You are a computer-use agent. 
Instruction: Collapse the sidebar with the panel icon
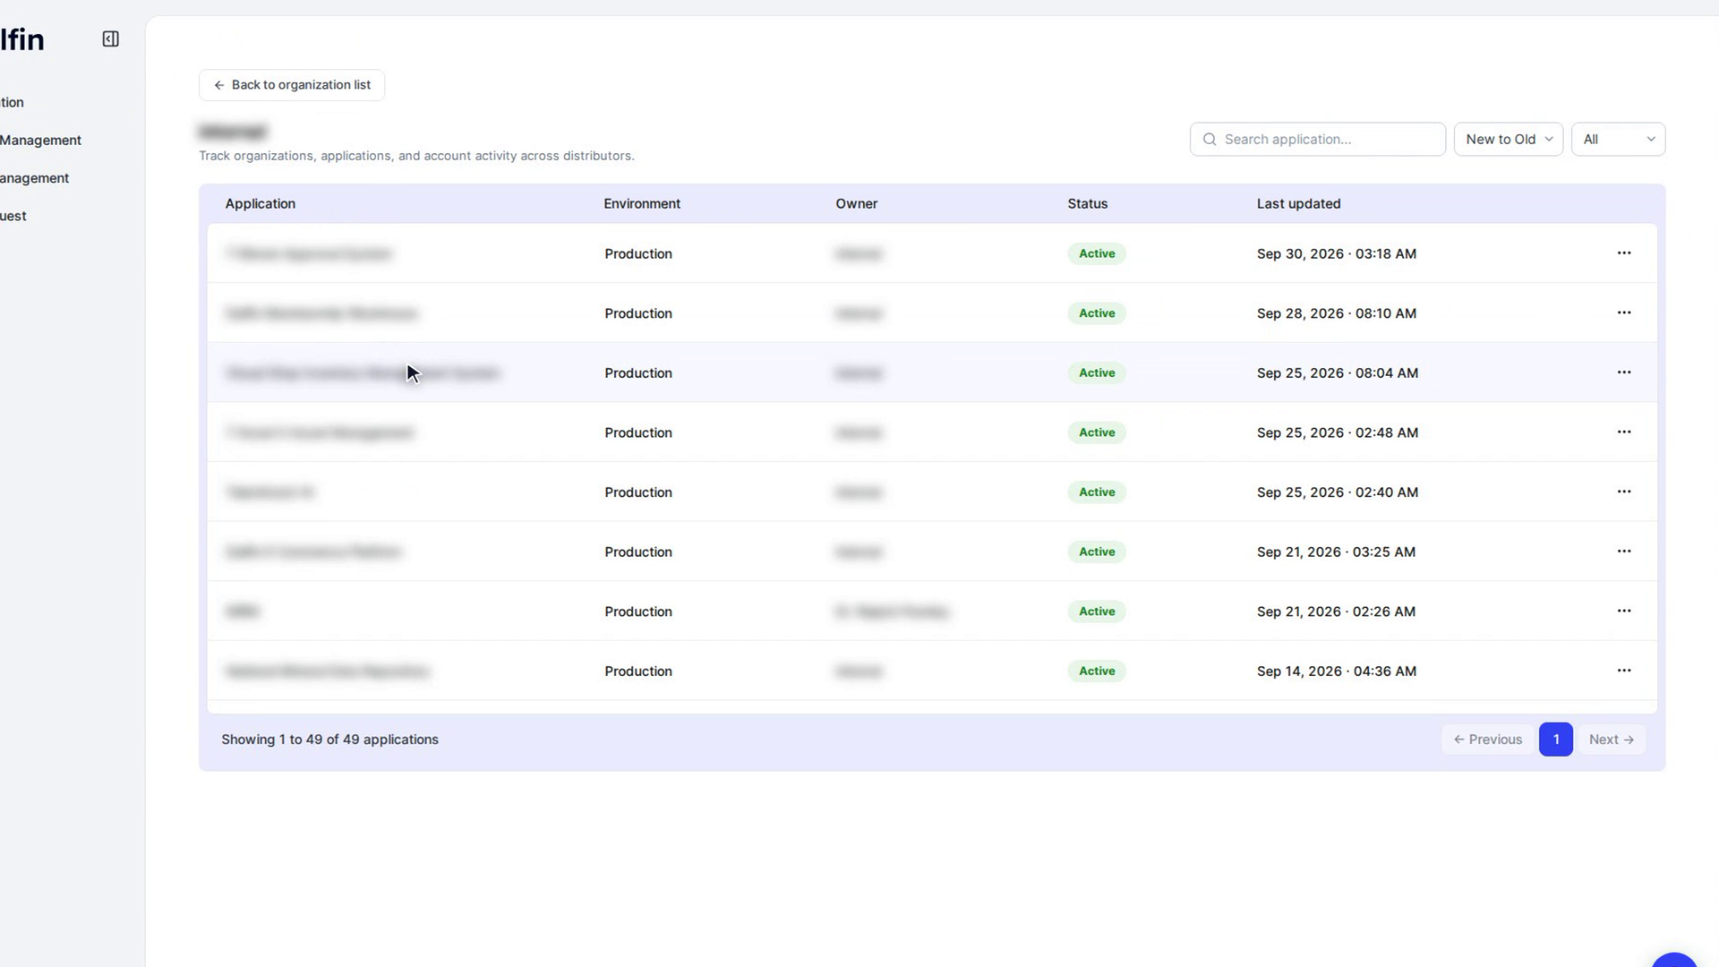[110, 39]
